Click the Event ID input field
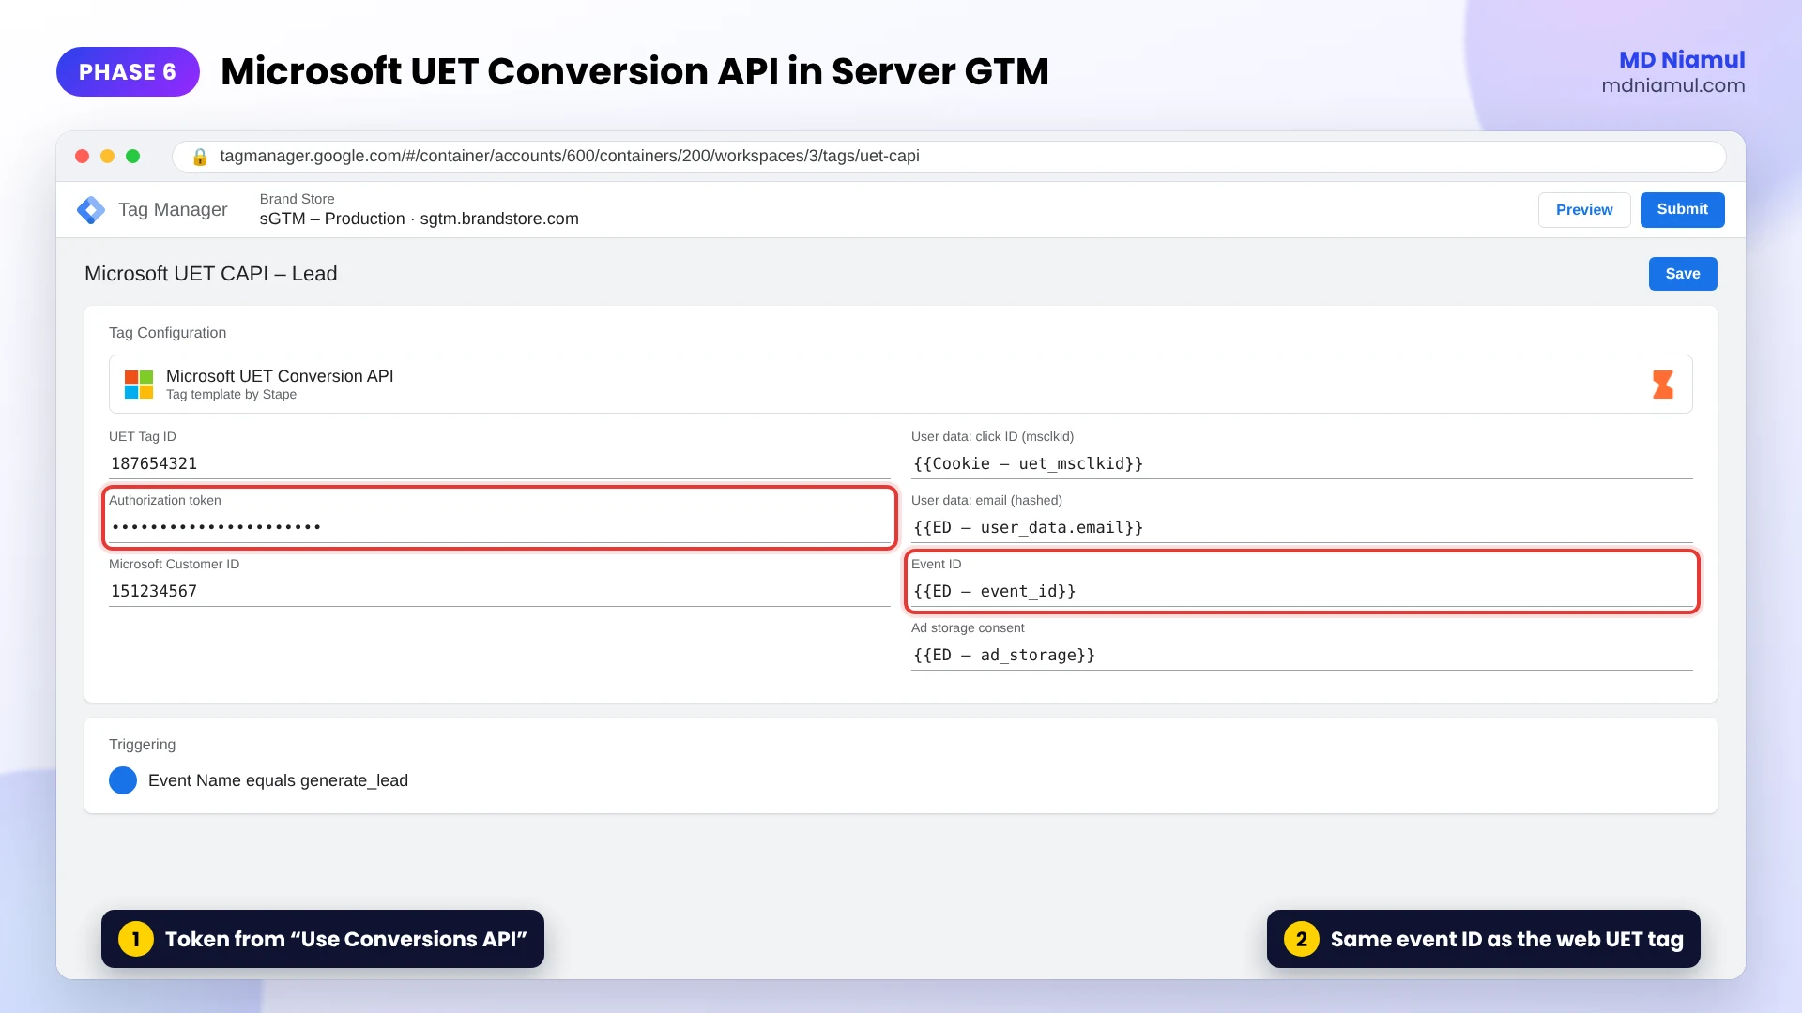This screenshot has height=1013, width=1802. pyautogui.click(x=1302, y=591)
